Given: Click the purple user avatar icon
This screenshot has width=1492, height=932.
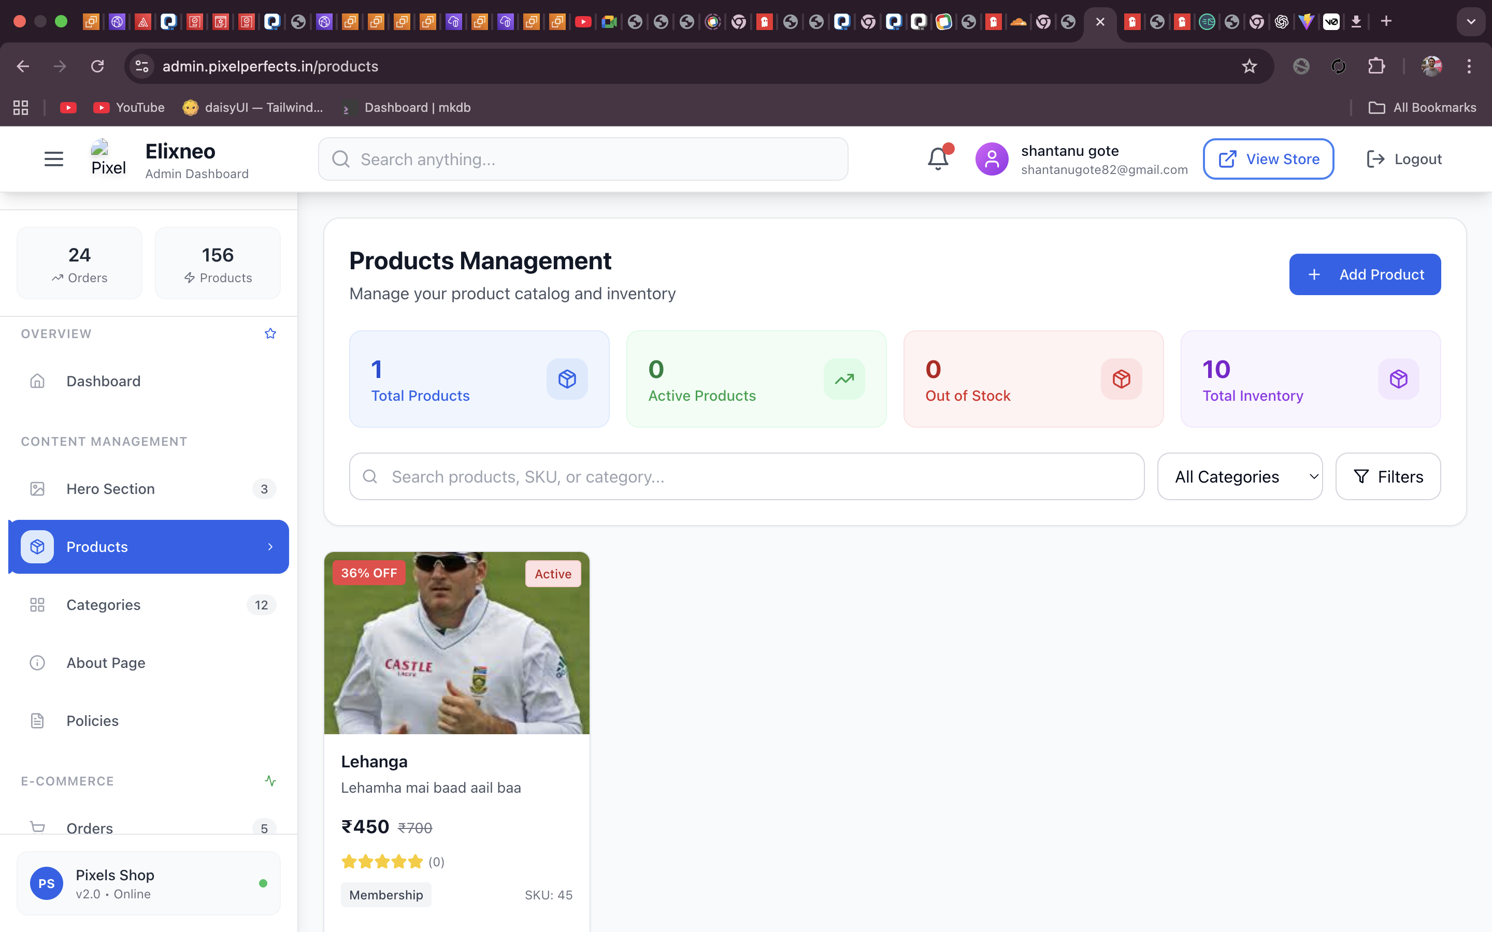Looking at the screenshot, I should (x=992, y=159).
